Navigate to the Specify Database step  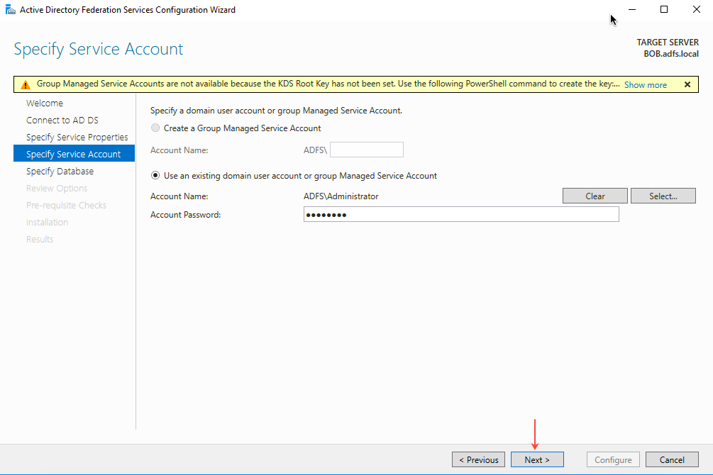(x=60, y=171)
